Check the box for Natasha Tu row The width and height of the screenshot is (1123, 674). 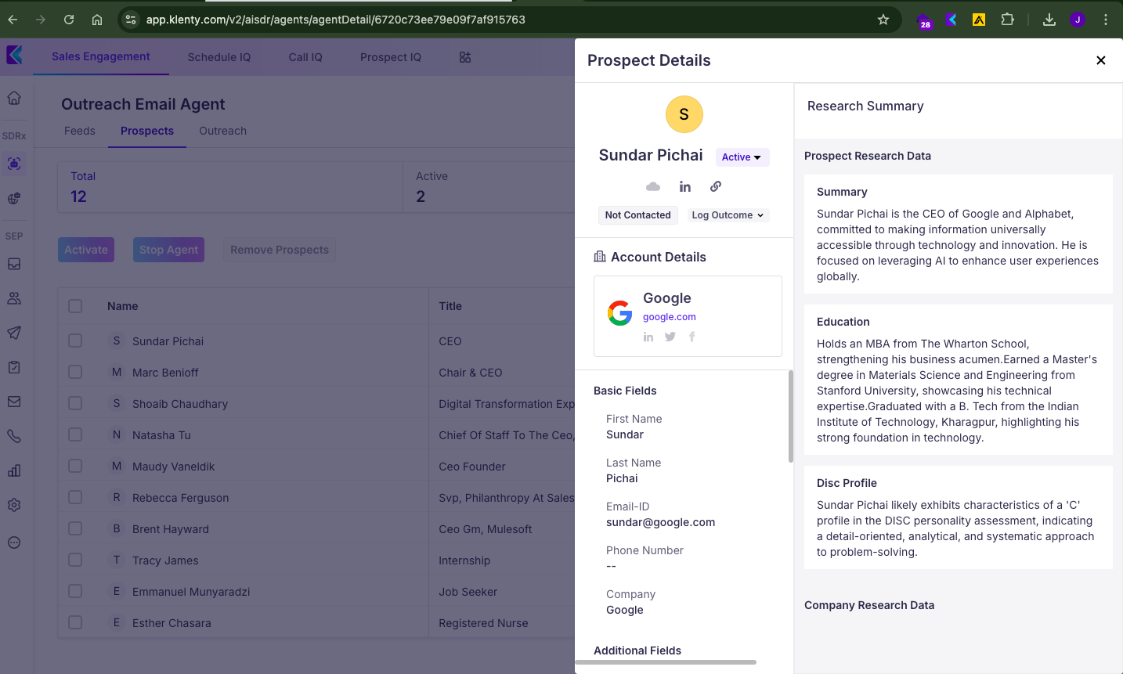point(75,434)
